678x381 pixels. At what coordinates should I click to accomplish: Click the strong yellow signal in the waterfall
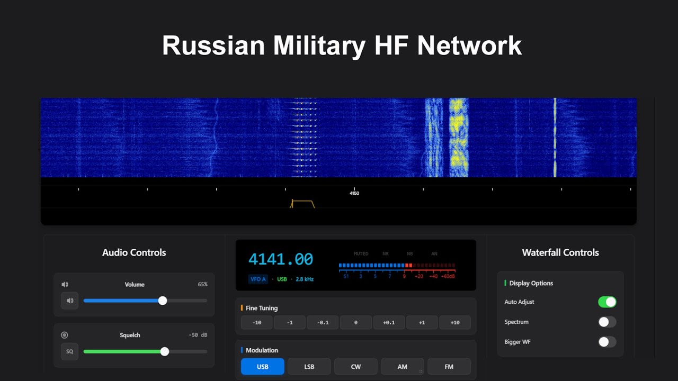tap(459, 138)
